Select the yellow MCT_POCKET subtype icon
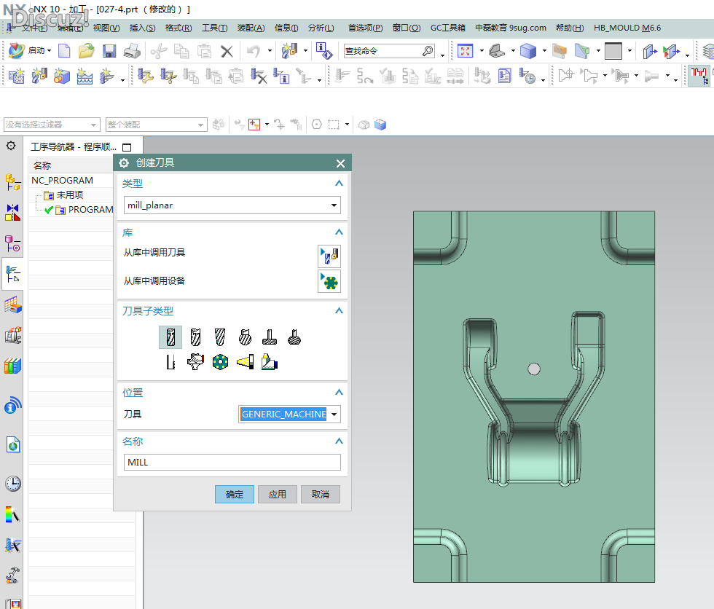The width and height of the screenshot is (714, 609). click(245, 362)
